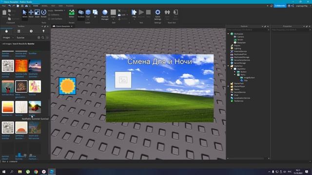The image size is (312, 175).
Task: Open the Images category dropdown
Action: pyautogui.click(x=8, y=37)
